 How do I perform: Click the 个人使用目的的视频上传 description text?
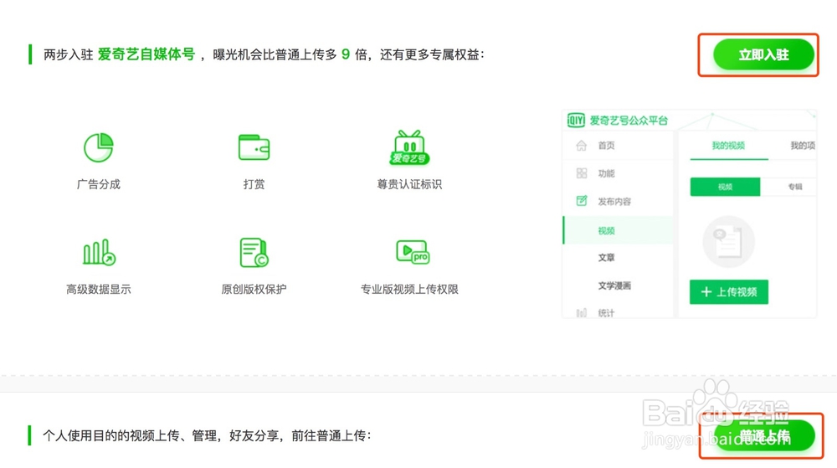[207, 436]
